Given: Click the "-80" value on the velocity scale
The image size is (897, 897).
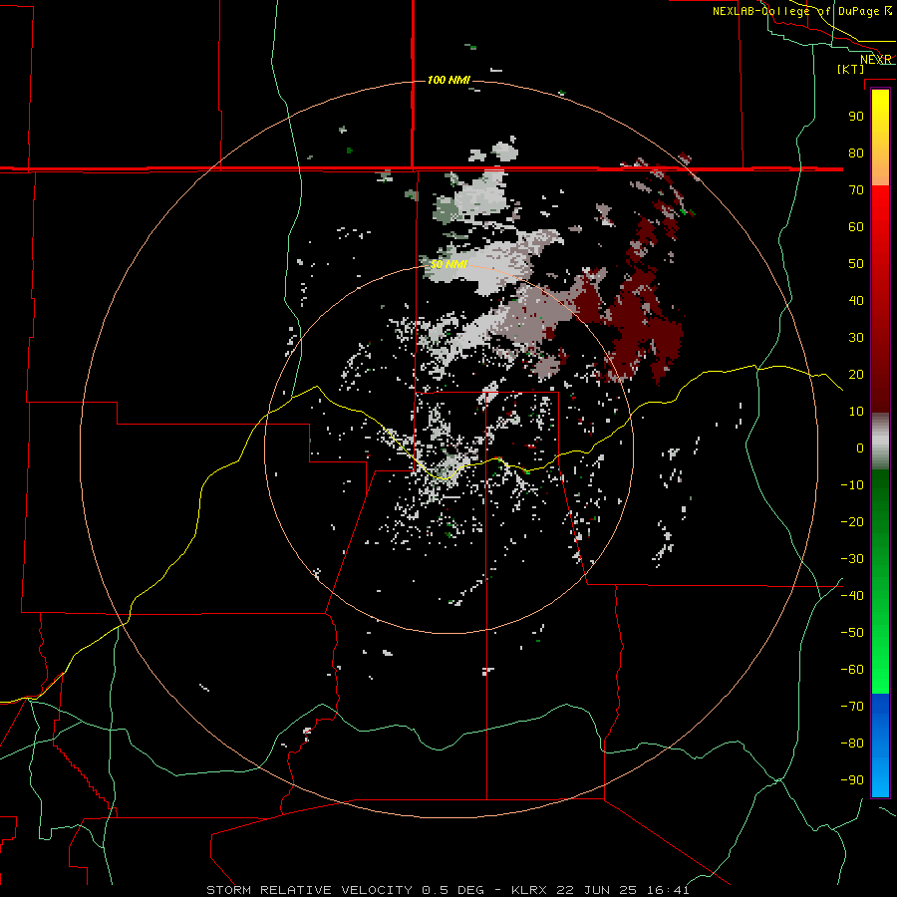Looking at the screenshot, I should (x=852, y=744).
